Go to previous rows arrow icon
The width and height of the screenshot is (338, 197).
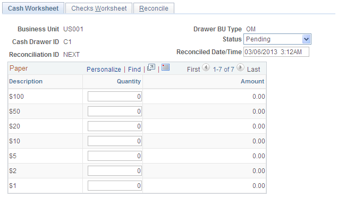(206, 67)
